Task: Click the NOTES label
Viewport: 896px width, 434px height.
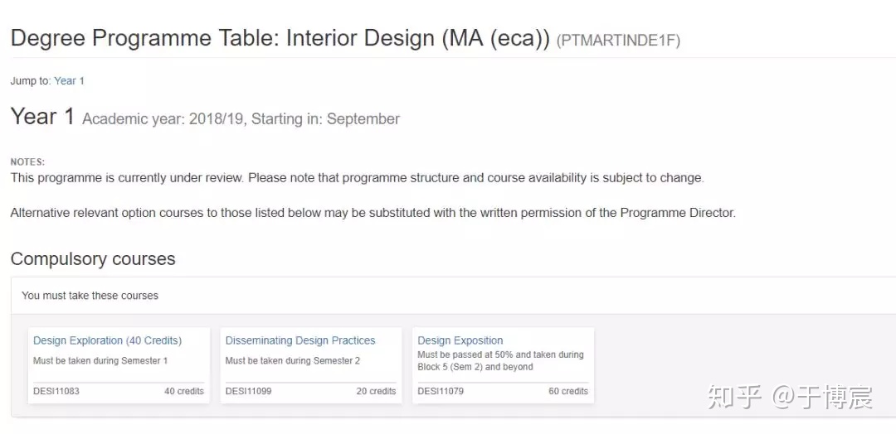Action: (27, 162)
